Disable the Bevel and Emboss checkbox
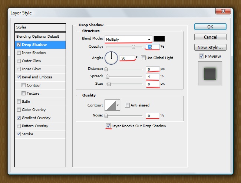The image size is (241, 183). [x=19, y=77]
